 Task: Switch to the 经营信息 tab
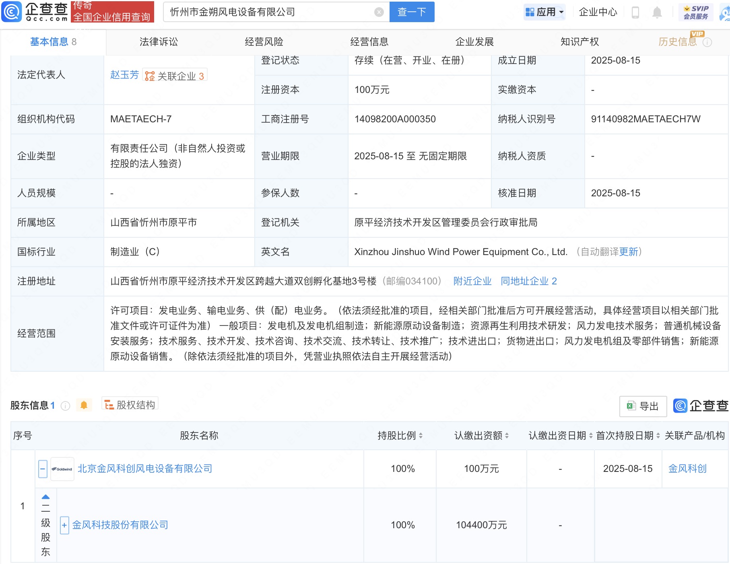(369, 42)
